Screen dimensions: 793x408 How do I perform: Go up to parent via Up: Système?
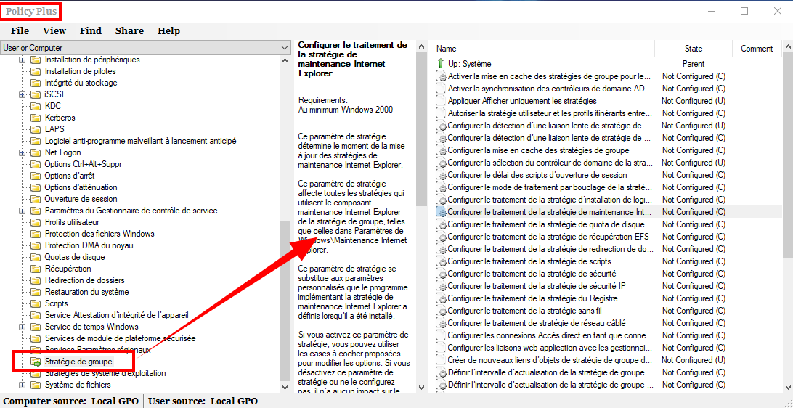coord(469,64)
